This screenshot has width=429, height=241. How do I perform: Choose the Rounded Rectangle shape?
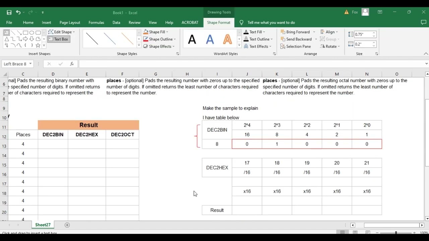pyautogui.click(x=38, y=32)
